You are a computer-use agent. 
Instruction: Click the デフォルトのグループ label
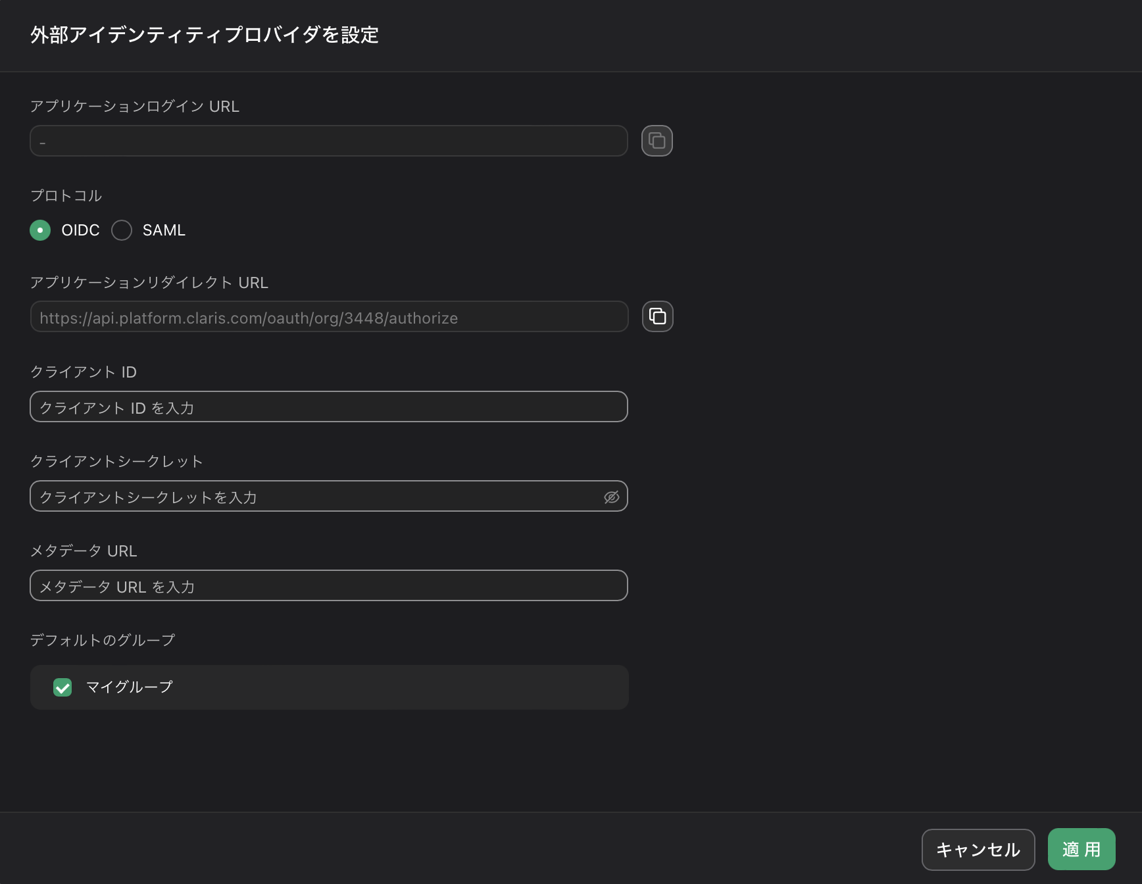pyautogui.click(x=103, y=639)
